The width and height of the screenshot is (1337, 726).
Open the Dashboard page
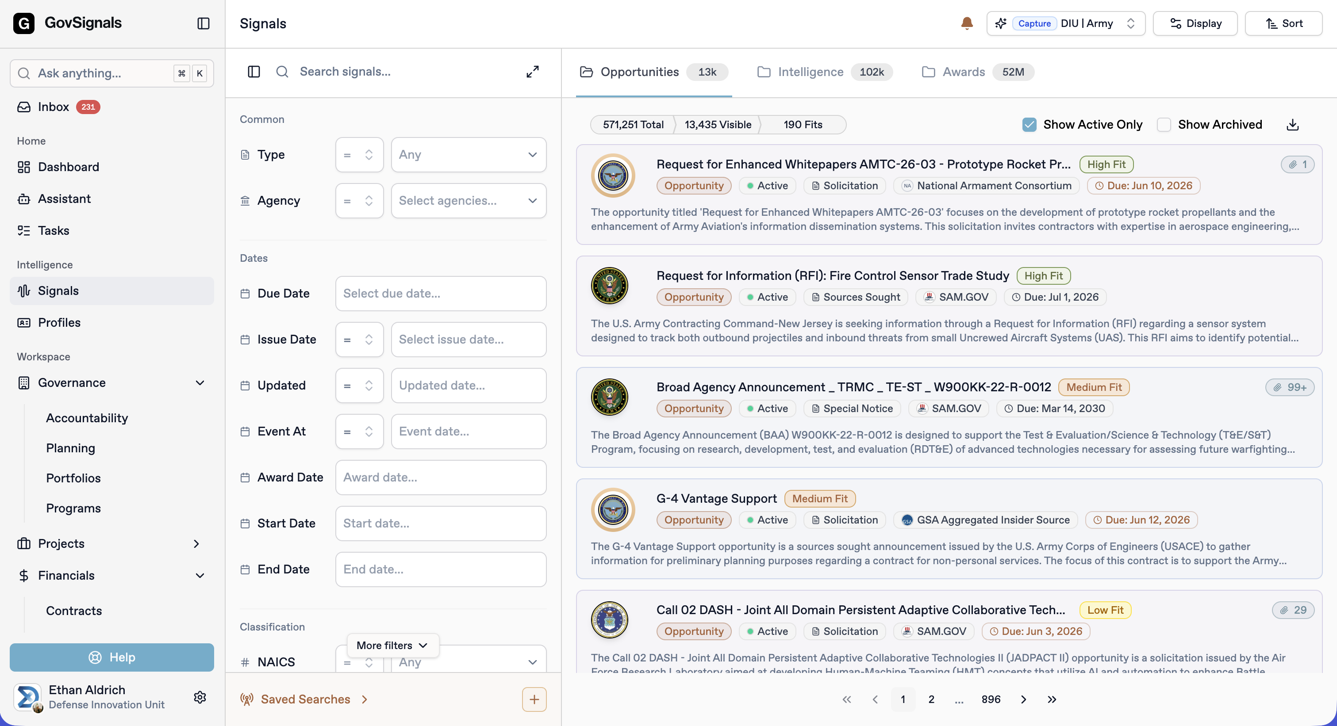click(x=111, y=167)
